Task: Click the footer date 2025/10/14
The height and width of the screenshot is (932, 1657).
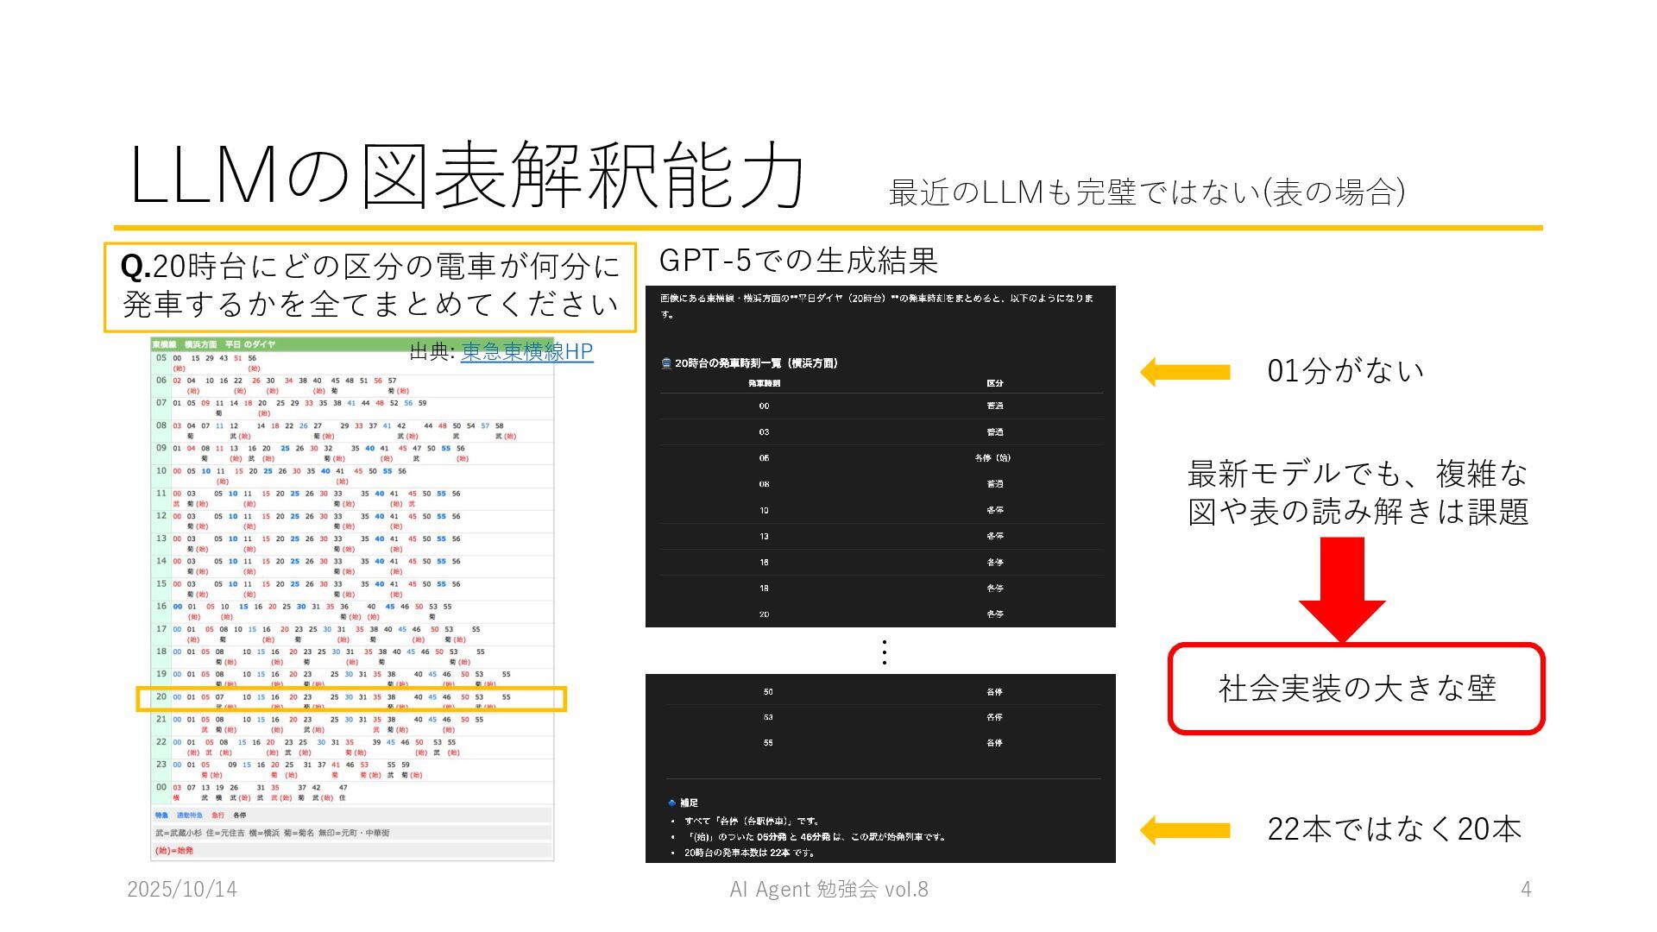Action: click(182, 890)
